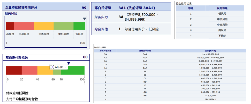
Task: Click the rating 3A1 (先前评级 3AA1)
Action: pos(137,8)
